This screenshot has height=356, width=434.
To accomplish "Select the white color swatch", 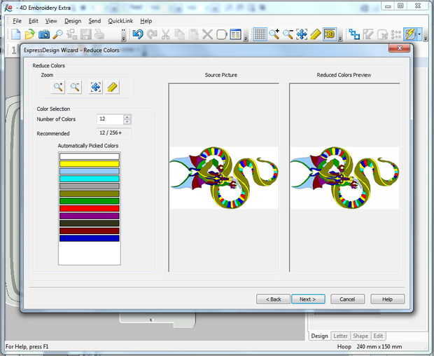I will (x=90, y=156).
